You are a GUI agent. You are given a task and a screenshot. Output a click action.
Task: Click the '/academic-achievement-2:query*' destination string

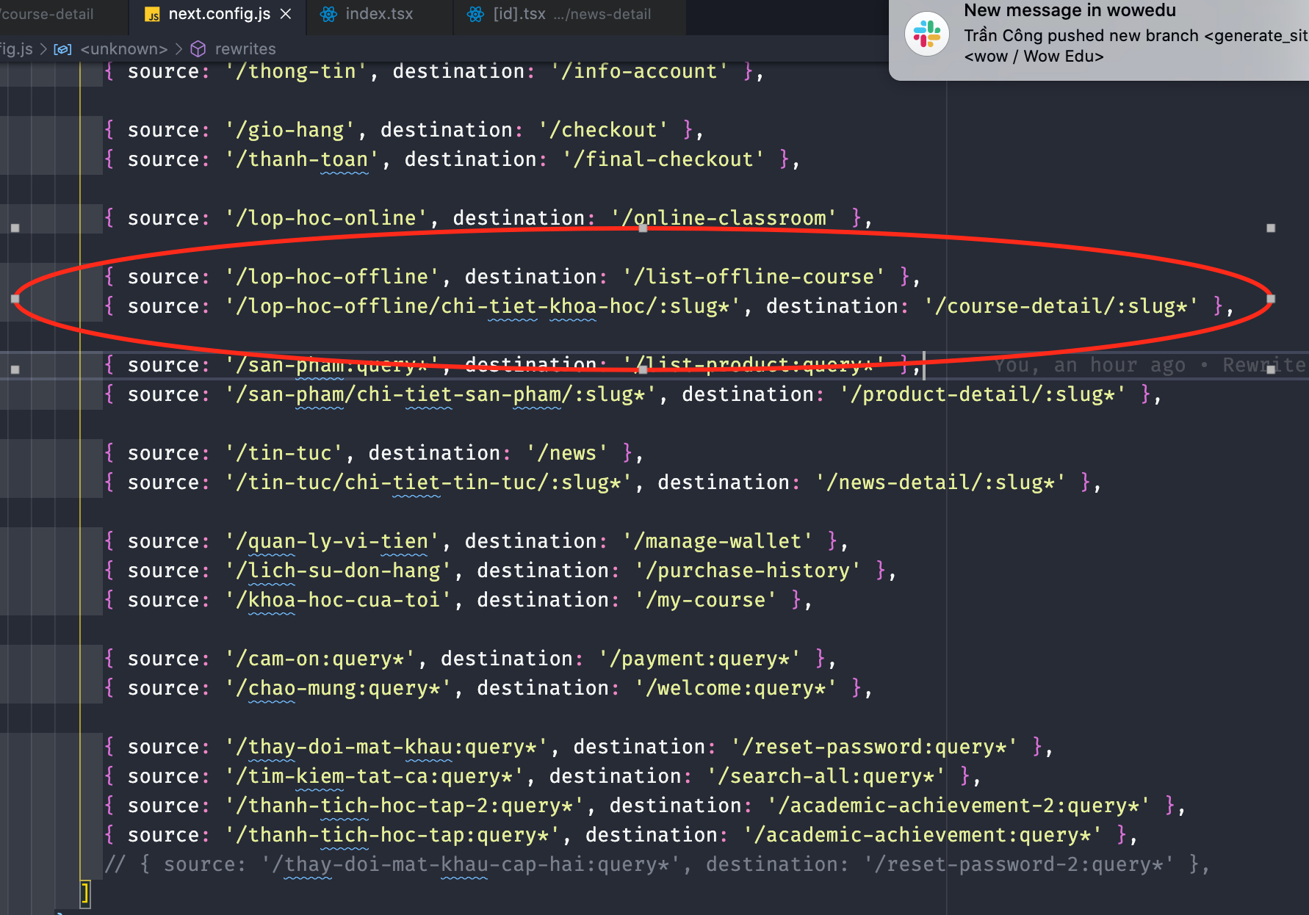[x=959, y=806]
